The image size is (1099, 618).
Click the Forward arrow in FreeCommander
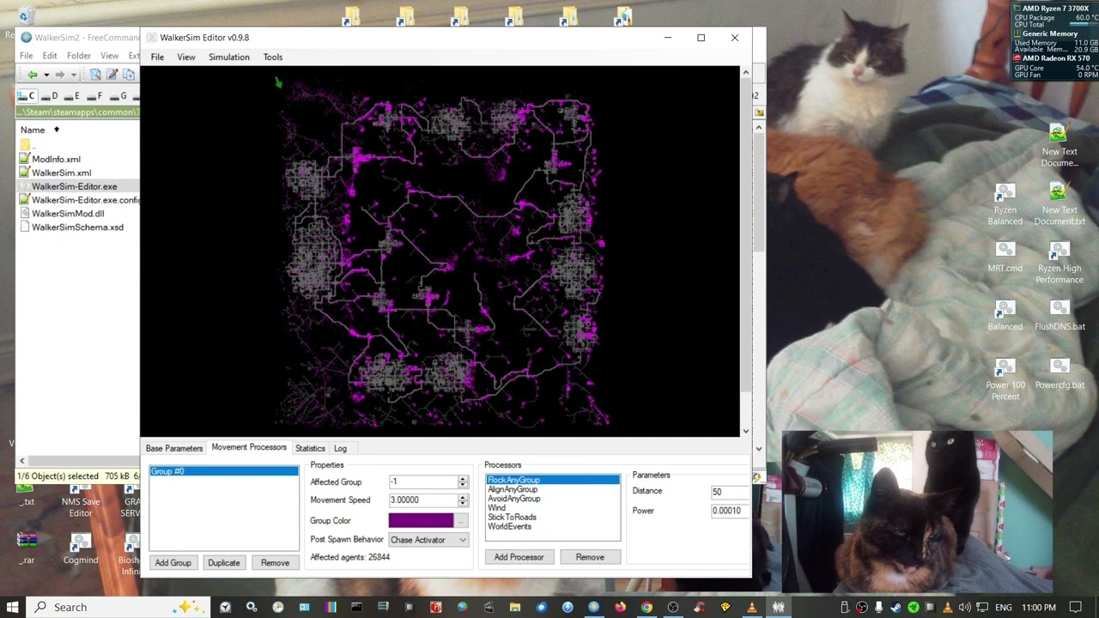coord(60,75)
